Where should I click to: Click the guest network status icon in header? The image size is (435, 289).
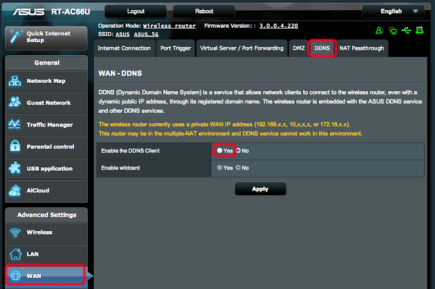pyautogui.click(x=380, y=31)
